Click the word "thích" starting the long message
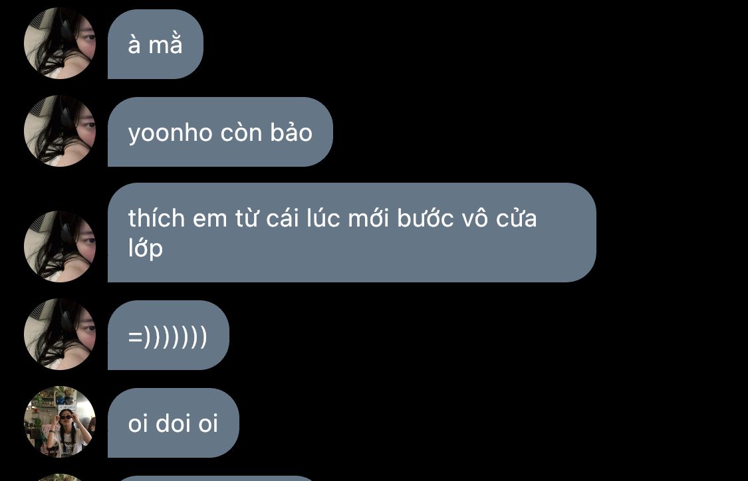This screenshot has height=481, width=748. point(156,219)
